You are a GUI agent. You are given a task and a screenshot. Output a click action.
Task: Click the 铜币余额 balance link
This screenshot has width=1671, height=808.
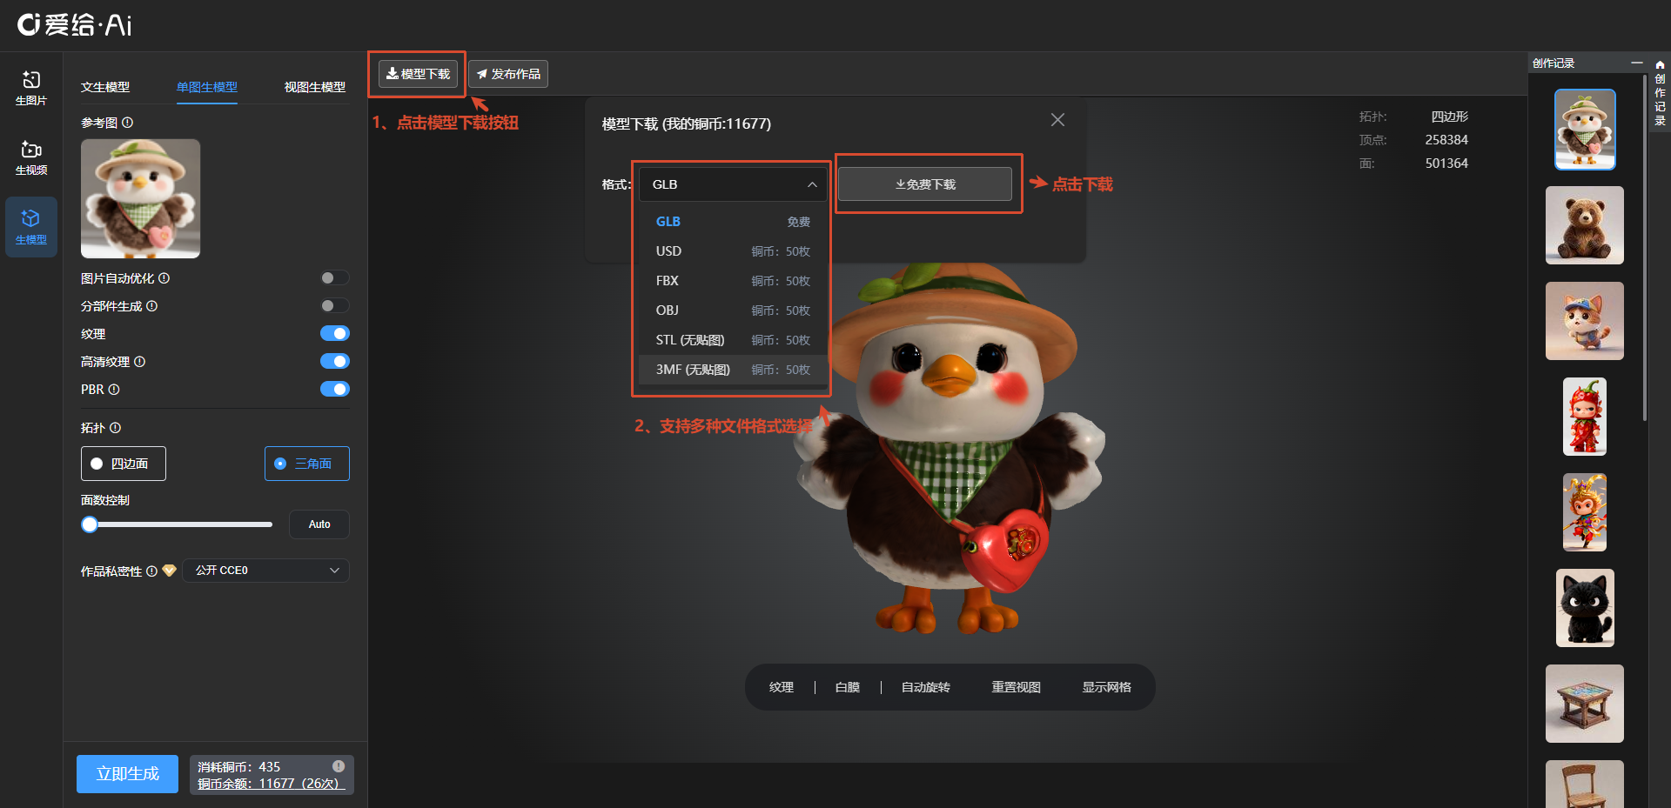(271, 784)
